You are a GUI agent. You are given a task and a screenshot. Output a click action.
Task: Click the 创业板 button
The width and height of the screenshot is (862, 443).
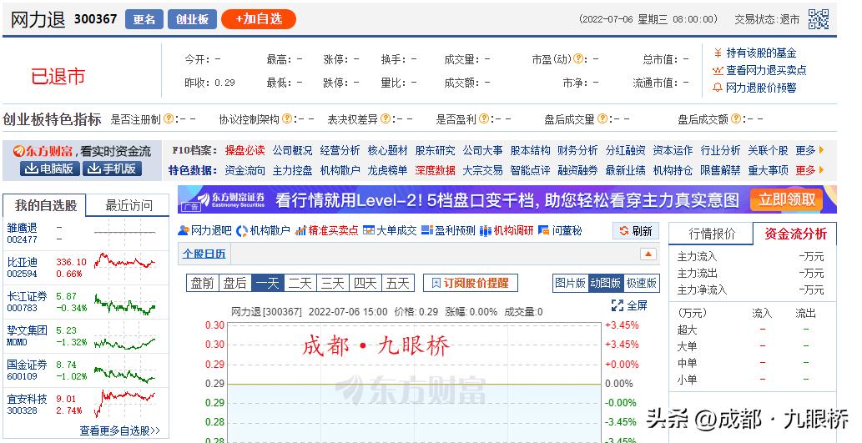(193, 19)
